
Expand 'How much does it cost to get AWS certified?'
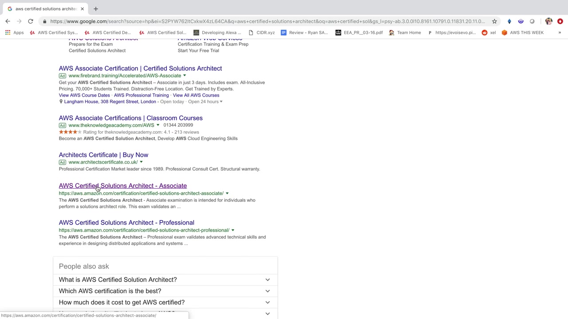pyautogui.click(x=165, y=302)
